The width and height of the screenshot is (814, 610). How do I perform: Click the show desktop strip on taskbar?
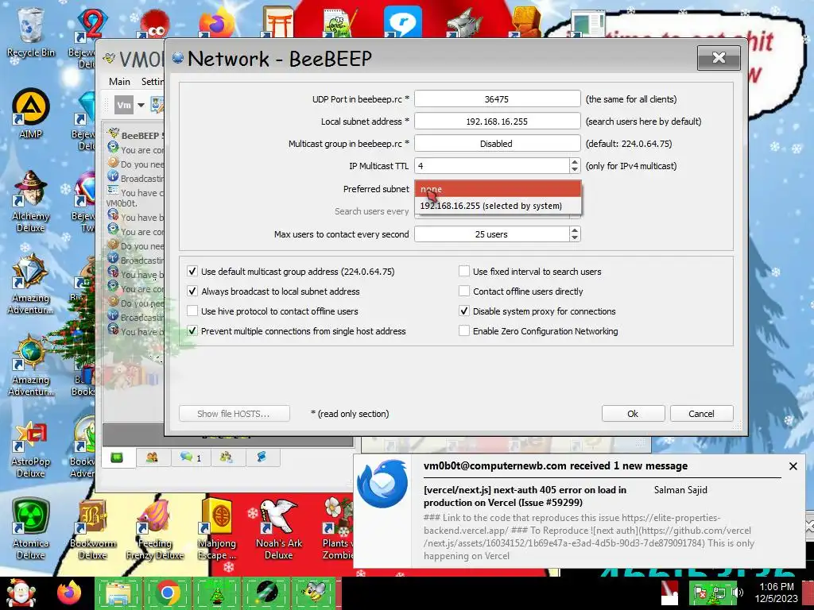(808, 593)
